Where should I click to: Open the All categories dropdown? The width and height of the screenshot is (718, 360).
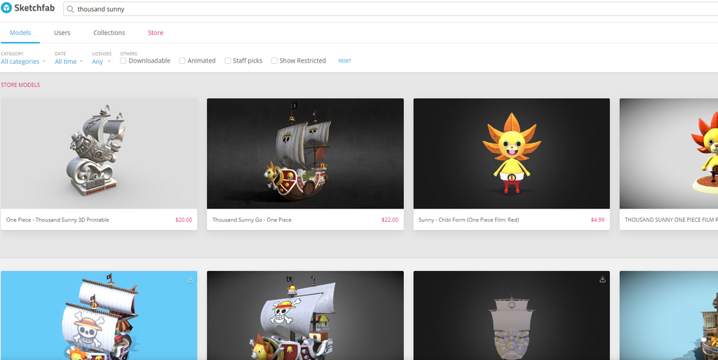[23, 61]
